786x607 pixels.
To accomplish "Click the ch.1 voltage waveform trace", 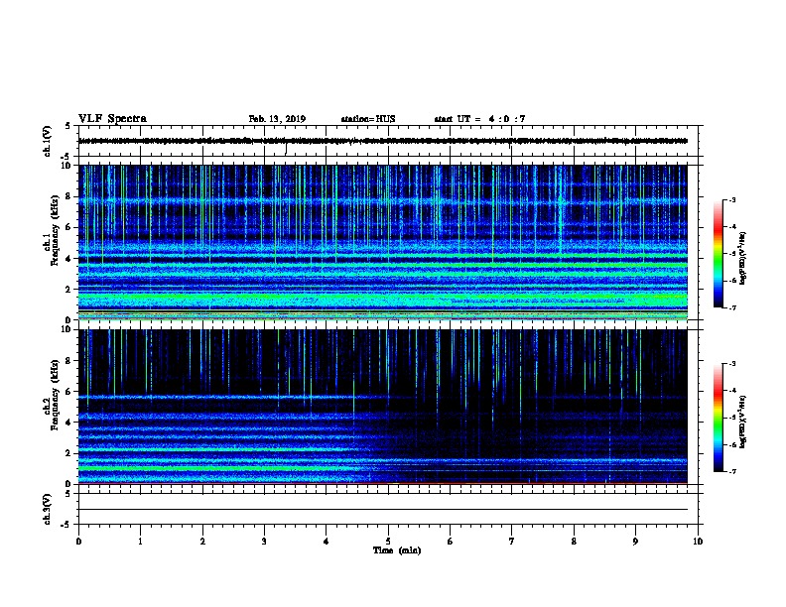I will click(x=383, y=141).
